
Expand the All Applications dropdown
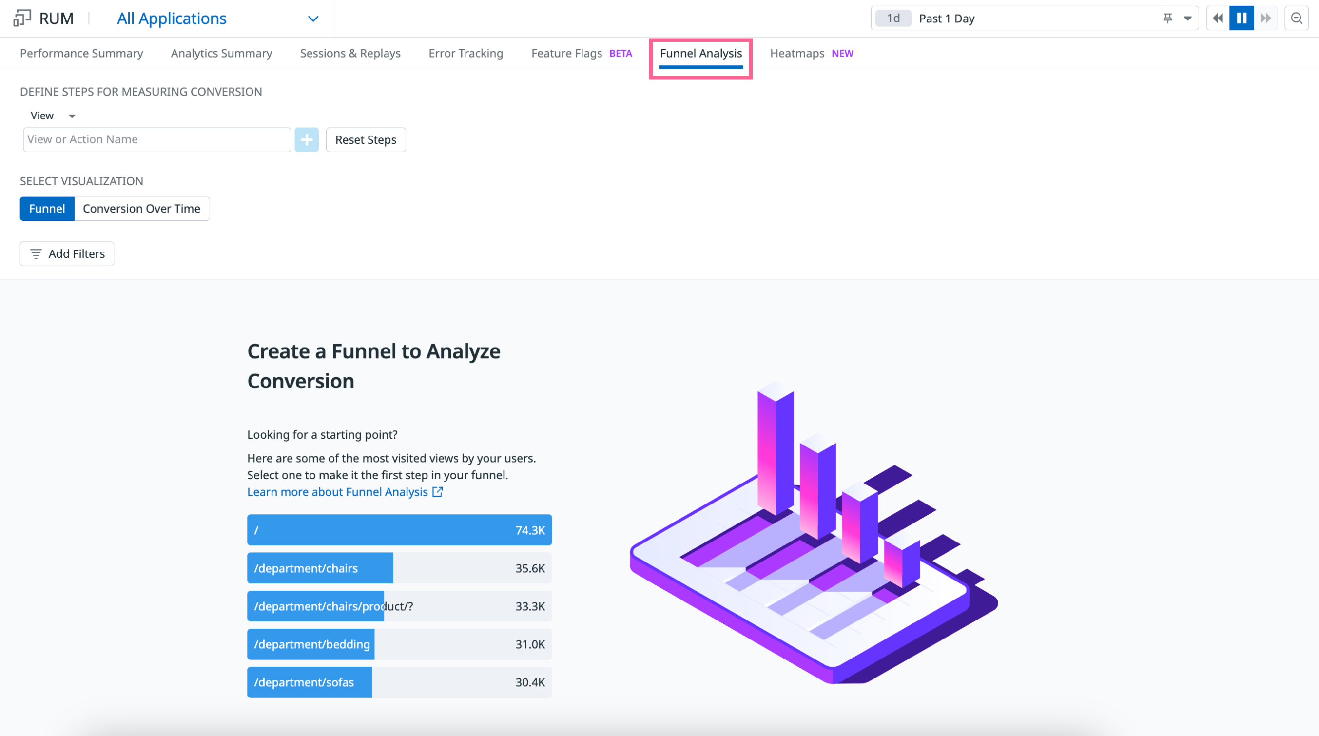coord(313,19)
